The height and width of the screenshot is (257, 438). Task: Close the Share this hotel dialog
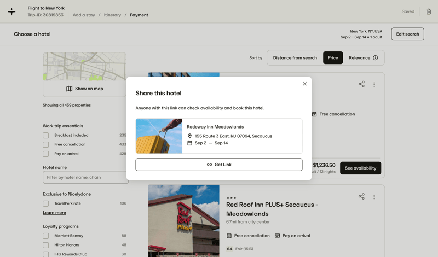pyautogui.click(x=304, y=84)
